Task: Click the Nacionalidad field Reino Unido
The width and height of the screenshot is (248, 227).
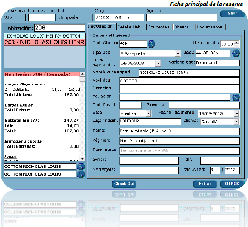Action: [218, 63]
